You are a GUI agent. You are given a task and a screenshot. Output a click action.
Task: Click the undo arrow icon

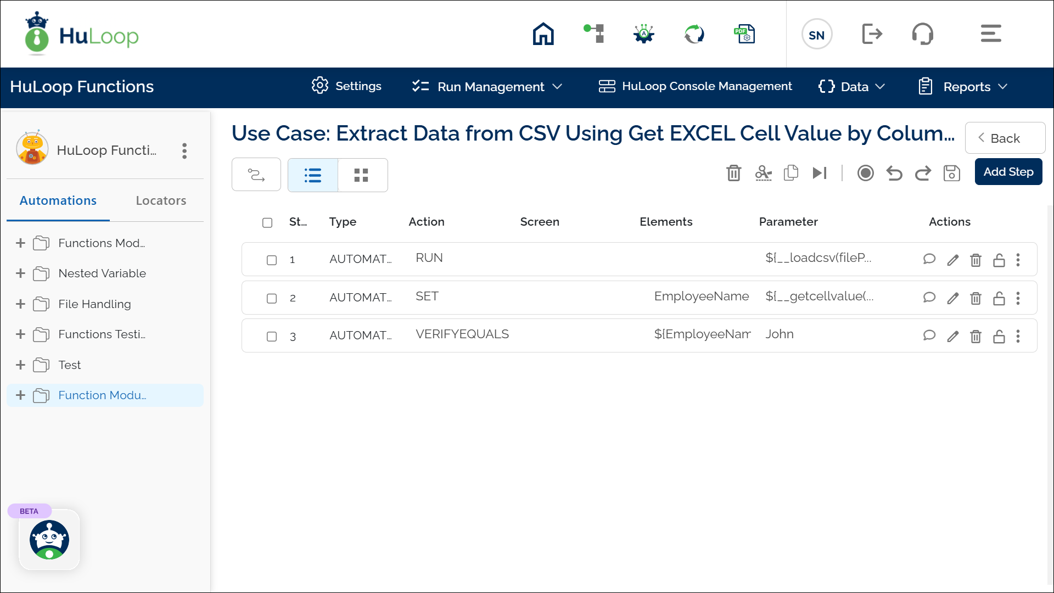pos(894,173)
